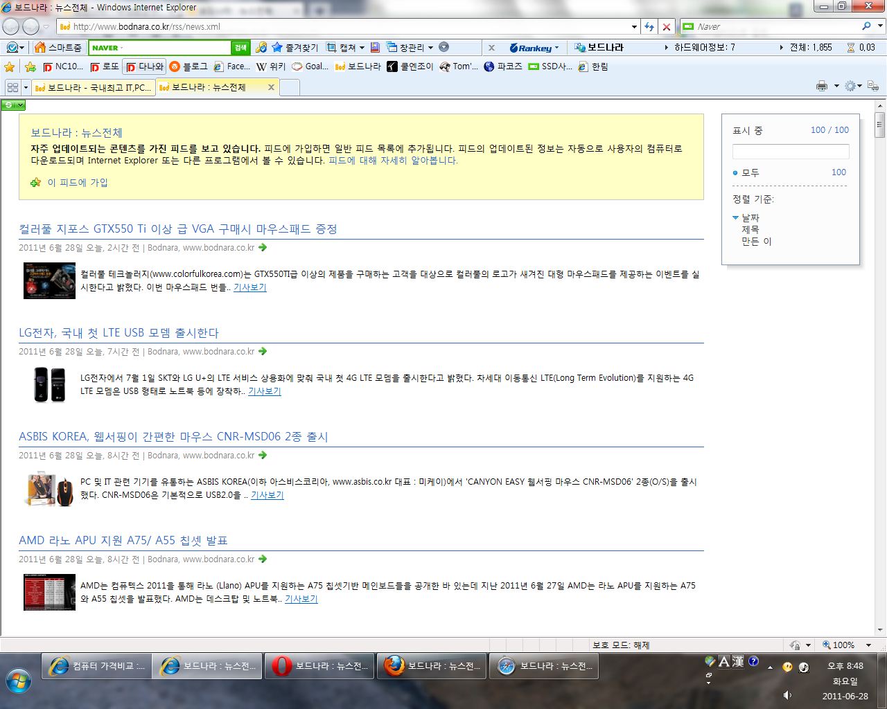Open the Face... favorites bar bookmark
This screenshot has width=887, height=709.
231,67
